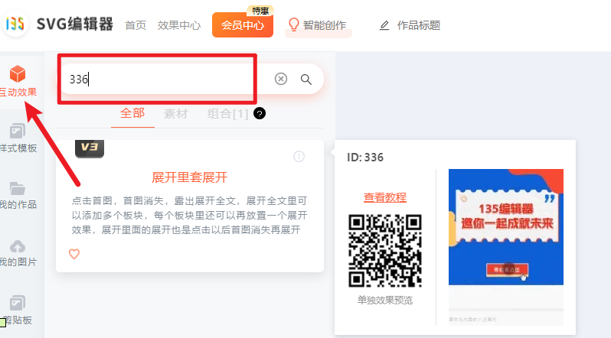This screenshot has width=611, height=338.
Task: Open 智能创作 feature
Action: click(324, 25)
